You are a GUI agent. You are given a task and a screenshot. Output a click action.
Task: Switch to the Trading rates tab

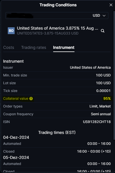[x=34, y=47]
